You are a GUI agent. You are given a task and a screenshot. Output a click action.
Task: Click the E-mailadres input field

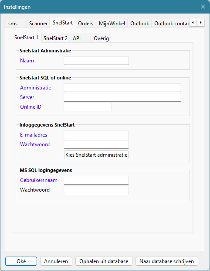tap(96, 135)
